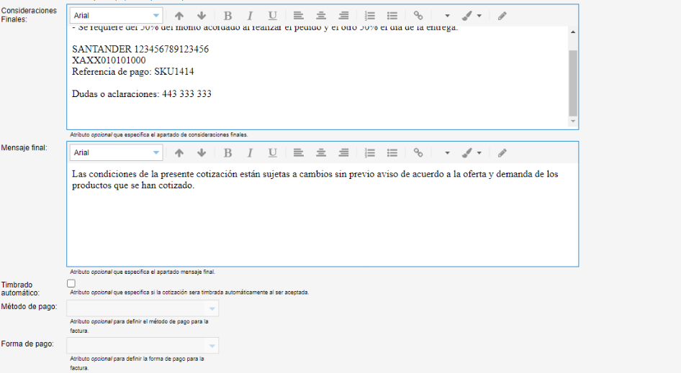The image size is (681, 373).
Task: Click pencil icon in Consideraciones Finales toolbar
Action: click(x=502, y=15)
